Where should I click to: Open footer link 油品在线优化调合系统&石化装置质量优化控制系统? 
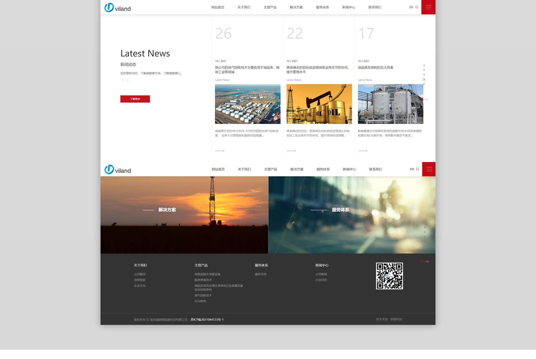click(219, 288)
